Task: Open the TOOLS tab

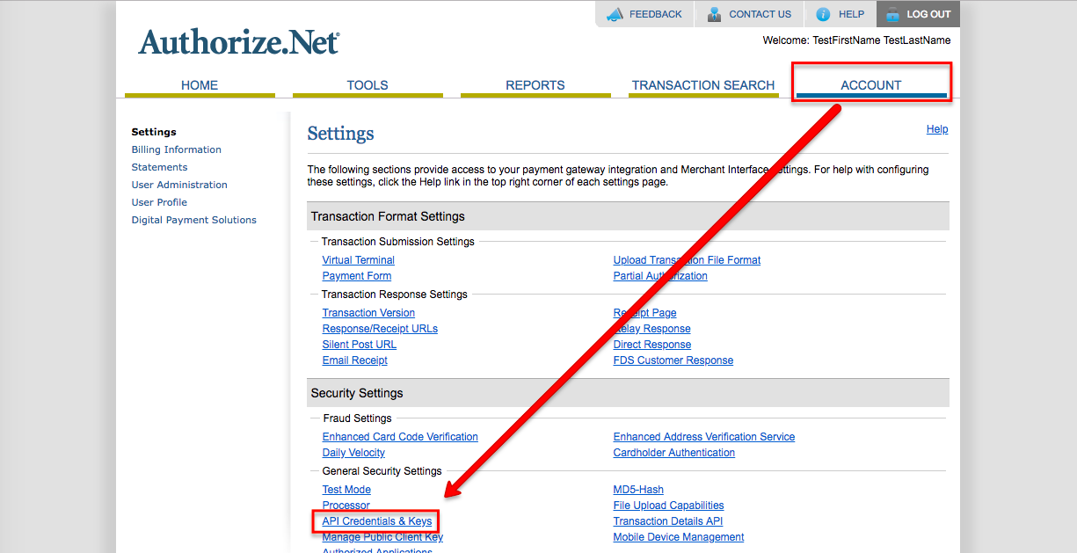Action: pyautogui.click(x=367, y=85)
